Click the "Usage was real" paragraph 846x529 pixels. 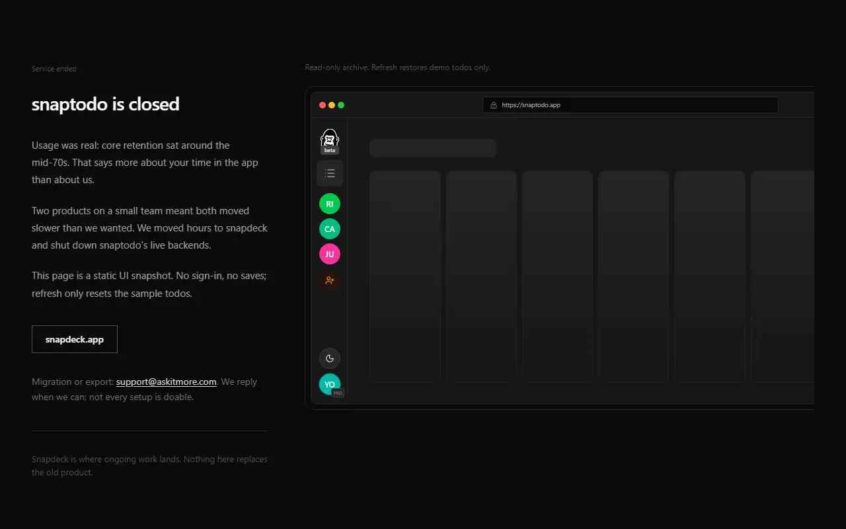pyautogui.click(x=145, y=162)
